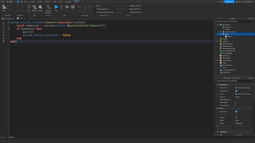Expand the Size property arrow
The height and width of the screenshot is (143, 255).
218,135
